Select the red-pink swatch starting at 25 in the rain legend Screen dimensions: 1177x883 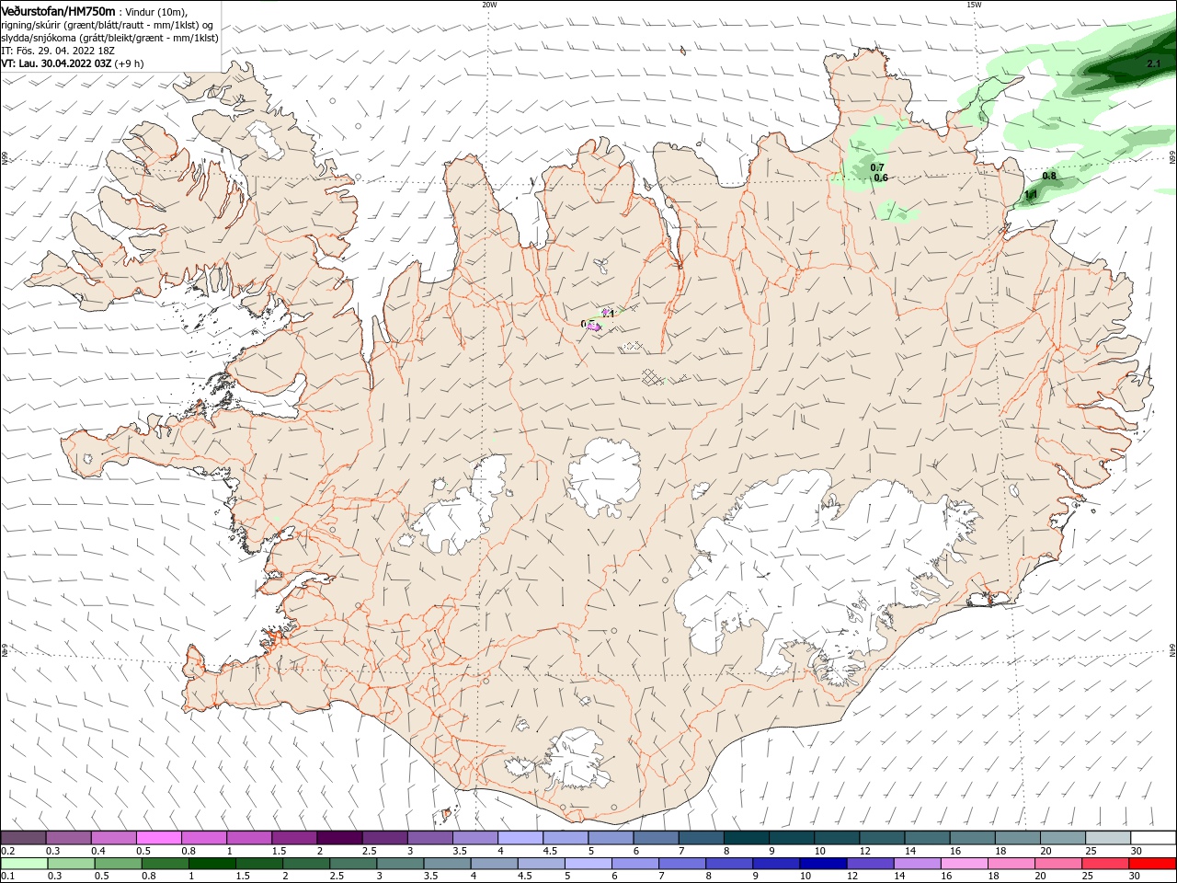pos(1104,864)
